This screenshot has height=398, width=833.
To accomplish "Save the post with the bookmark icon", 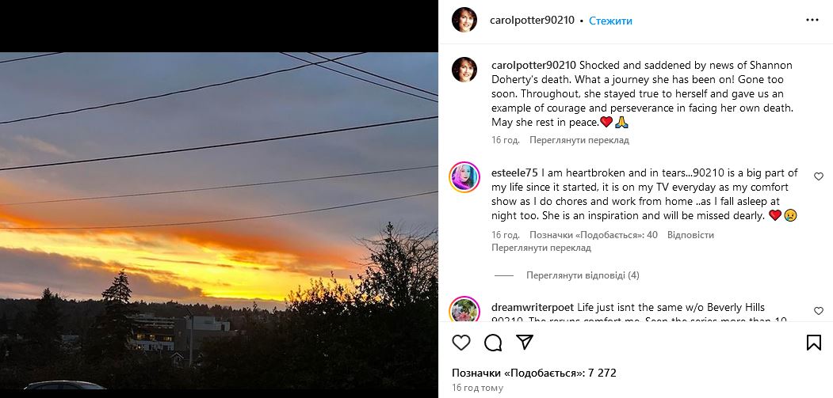I will 813,343.
